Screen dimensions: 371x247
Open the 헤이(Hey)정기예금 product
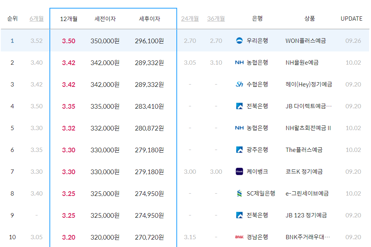point(309,84)
